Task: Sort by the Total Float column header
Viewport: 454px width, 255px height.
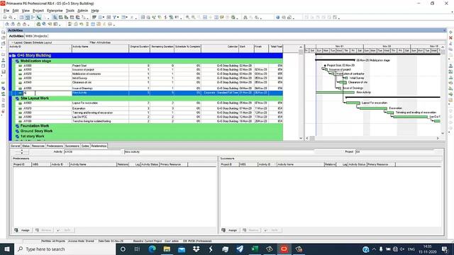Action: pos(276,48)
